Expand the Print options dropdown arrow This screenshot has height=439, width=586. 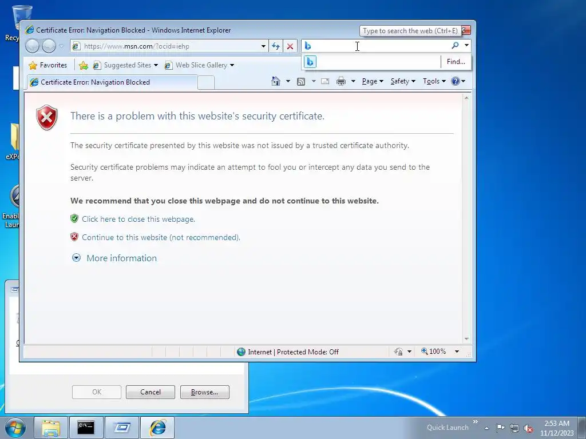point(353,81)
